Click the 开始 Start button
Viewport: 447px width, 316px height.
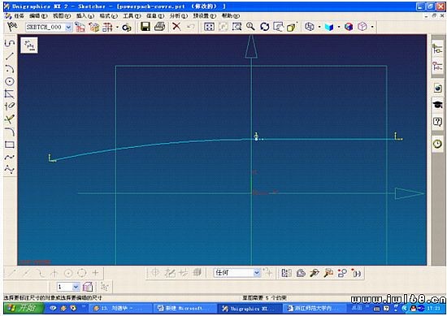24,309
